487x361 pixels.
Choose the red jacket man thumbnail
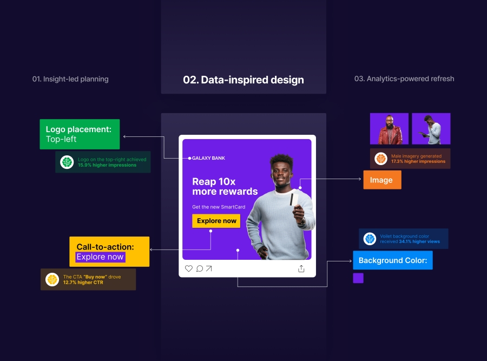coord(389,129)
